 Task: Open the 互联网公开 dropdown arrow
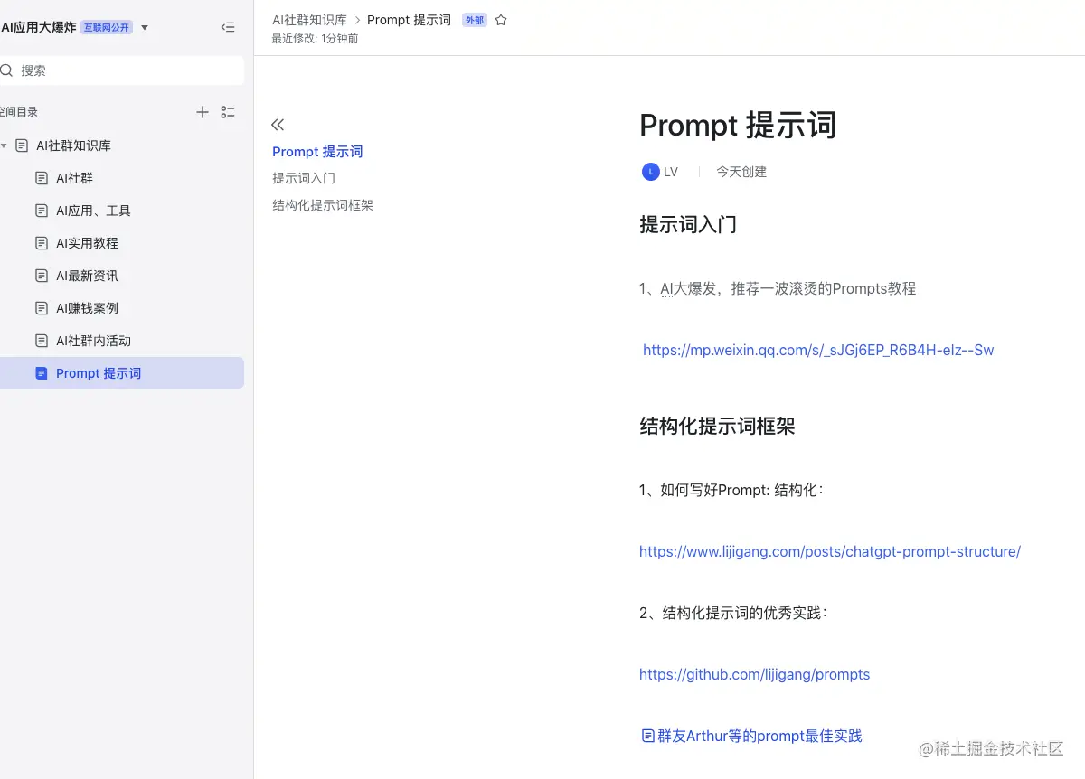click(144, 27)
